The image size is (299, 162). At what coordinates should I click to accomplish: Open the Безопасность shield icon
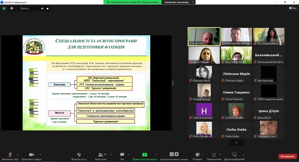coord(79,155)
